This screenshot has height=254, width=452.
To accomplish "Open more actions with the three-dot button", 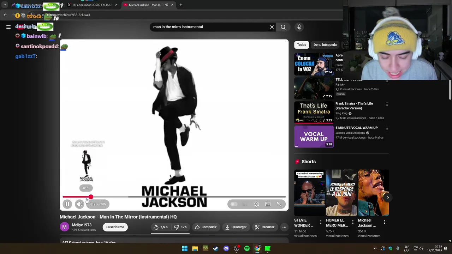I will [284, 227].
